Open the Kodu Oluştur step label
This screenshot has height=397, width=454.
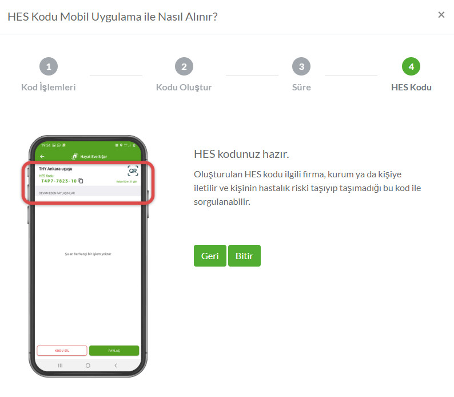[184, 87]
